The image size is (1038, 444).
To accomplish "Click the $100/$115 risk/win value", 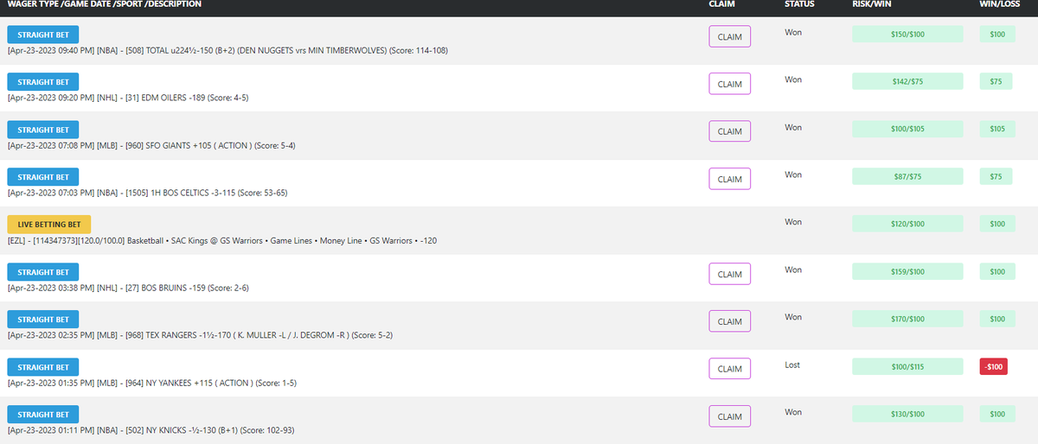I will click(x=907, y=367).
